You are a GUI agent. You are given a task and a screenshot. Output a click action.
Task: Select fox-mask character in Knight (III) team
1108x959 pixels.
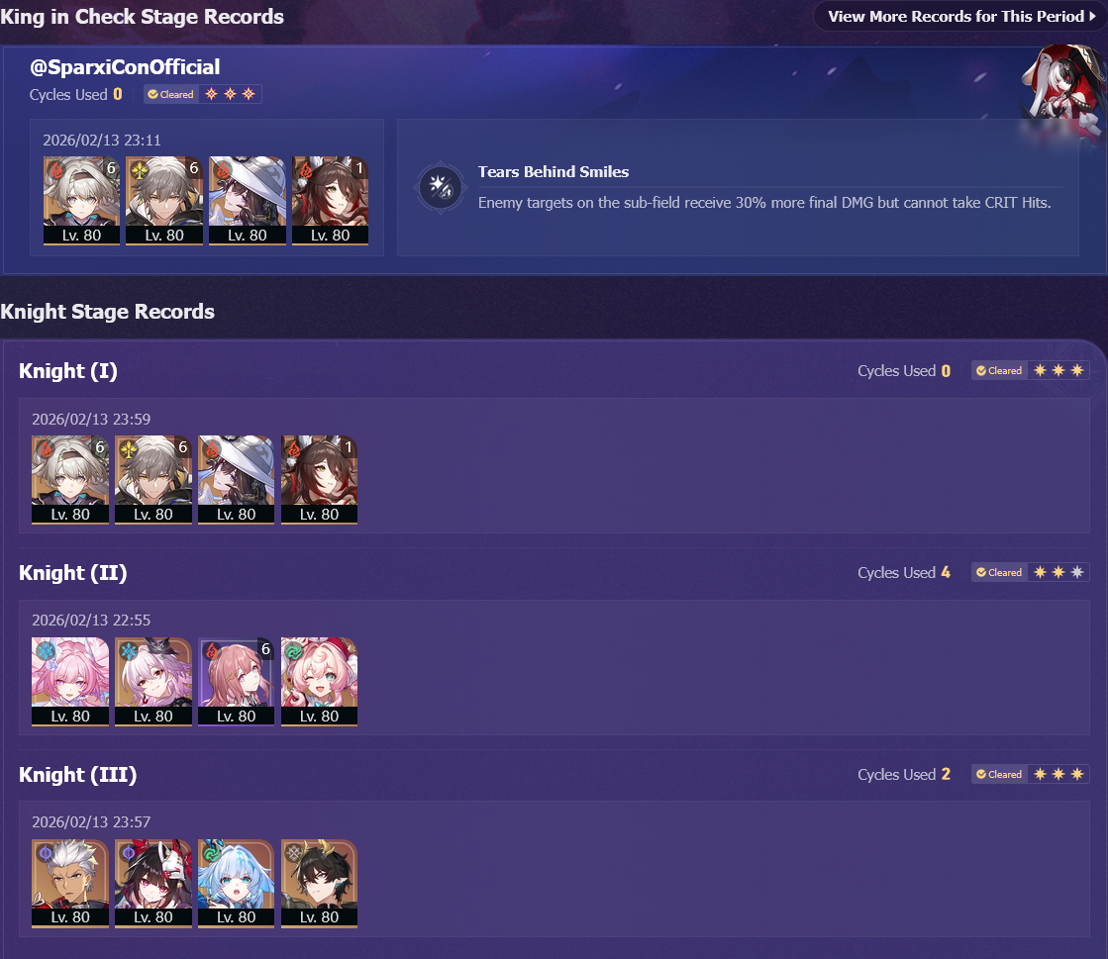pos(153,883)
